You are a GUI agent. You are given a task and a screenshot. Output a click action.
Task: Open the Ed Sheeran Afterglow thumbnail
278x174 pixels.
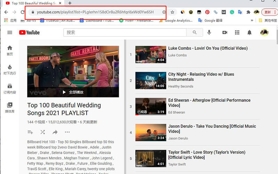tap(151, 106)
